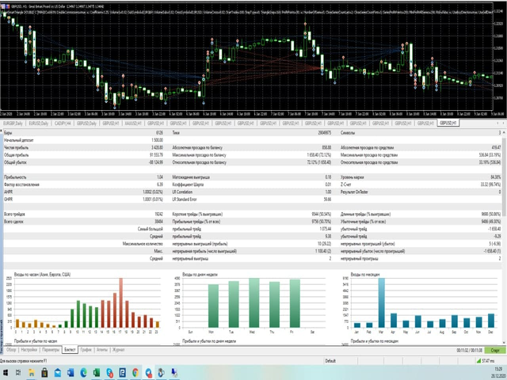The width and height of the screenshot is (507, 380).
Task: Launch Microsoft Store from the taskbar
Action: (x=44, y=373)
